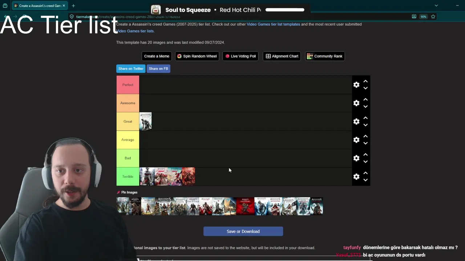Open settings gear for the Average tier
This screenshot has width=465, height=261.
(356, 140)
